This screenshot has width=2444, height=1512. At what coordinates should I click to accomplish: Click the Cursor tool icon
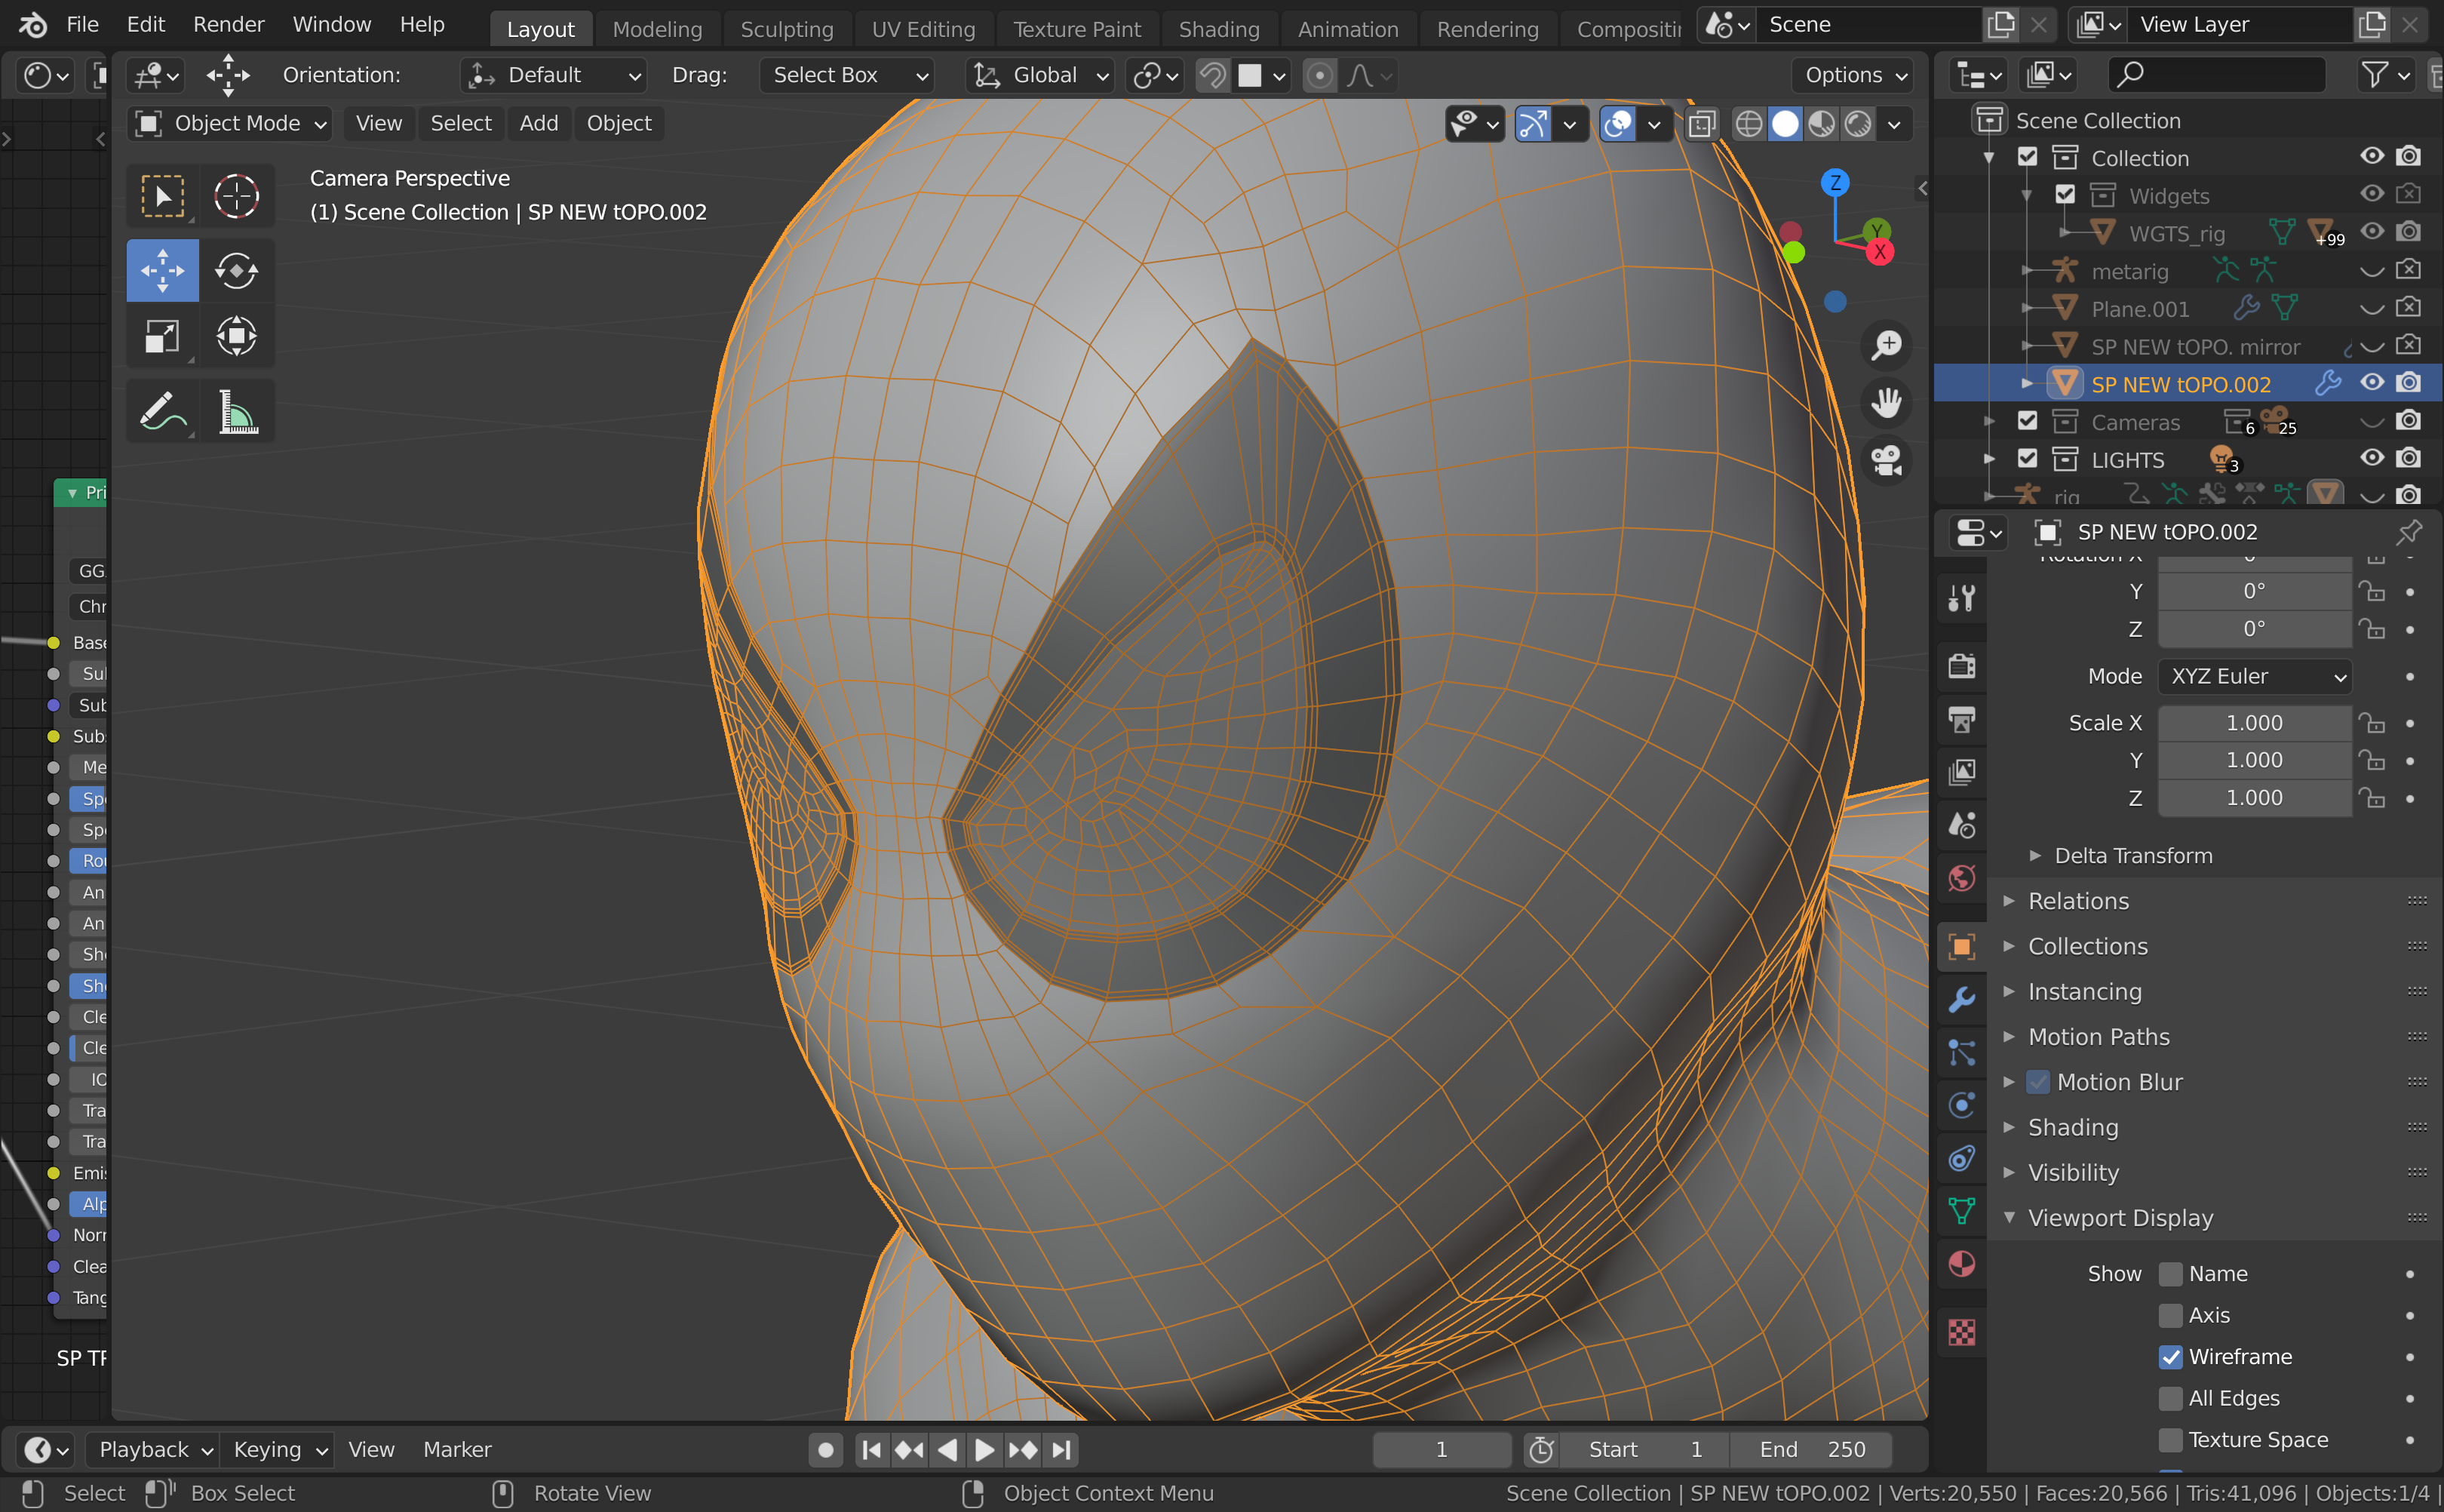tap(237, 196)
